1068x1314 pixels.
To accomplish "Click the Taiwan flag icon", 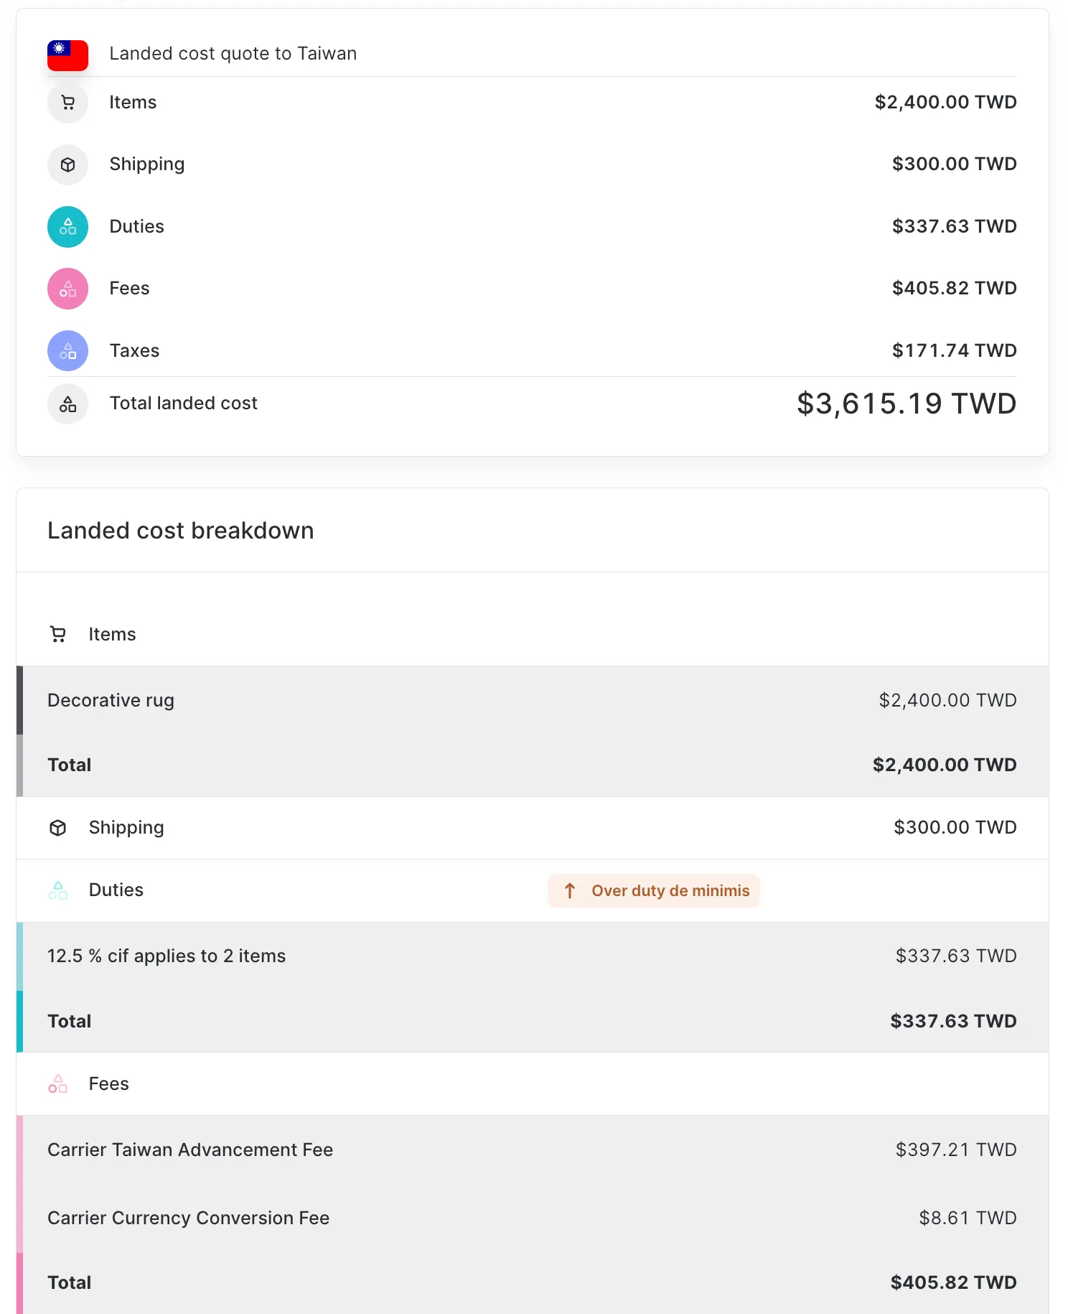I will [x=67, y=55].
